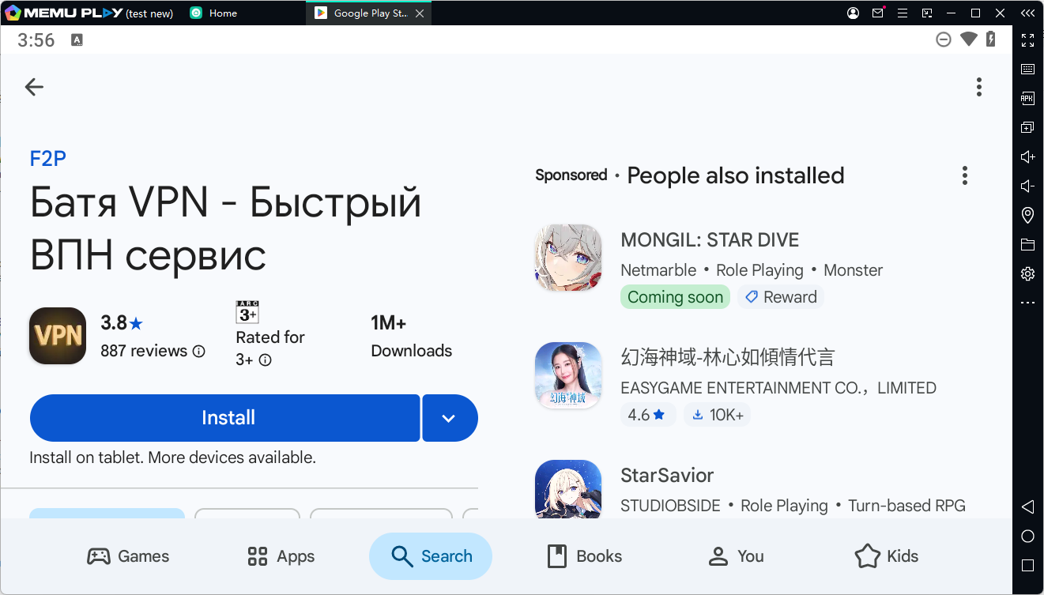
Task: Click the MEmu APK install icon
Action: pyautogui.click(x=1027, y=99)
